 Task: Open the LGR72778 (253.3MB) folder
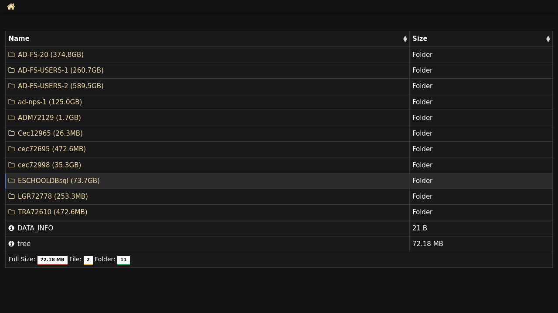pos(53,196)
